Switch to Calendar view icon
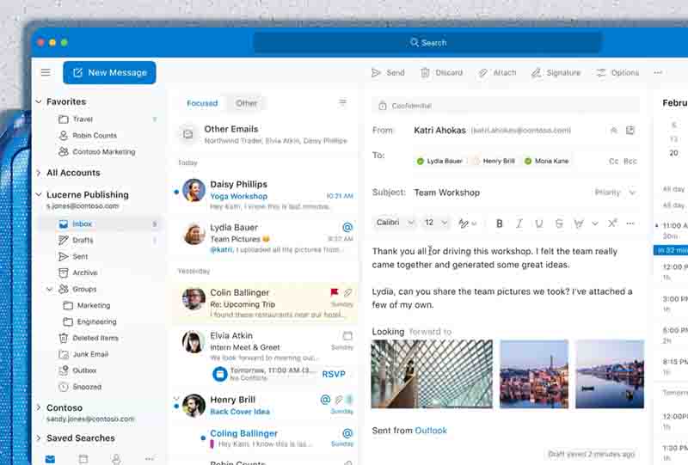The image size is (688, 465). pos(83,459)
